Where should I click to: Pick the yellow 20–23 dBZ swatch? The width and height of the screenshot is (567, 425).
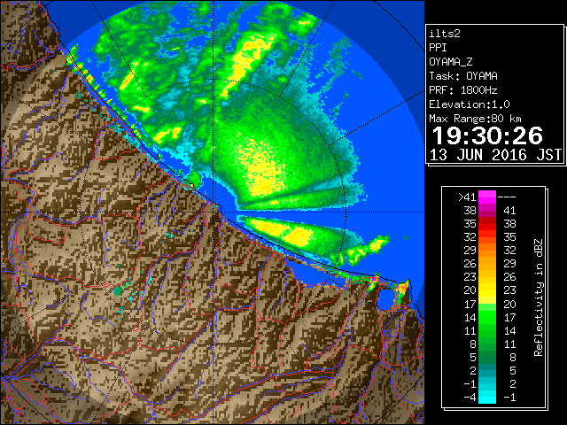coord(487,290)
